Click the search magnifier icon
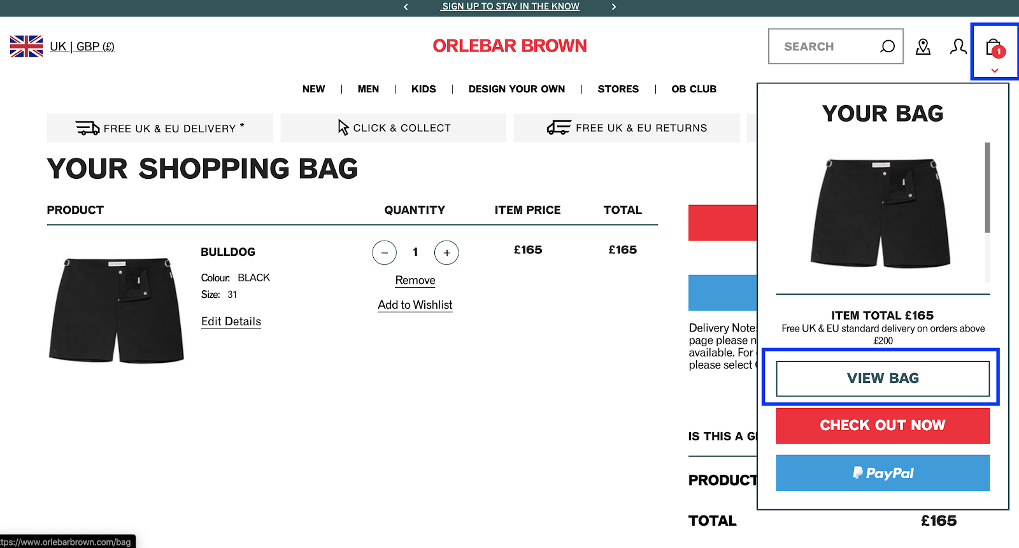Screen dimensions: 1019x548 [887, 46]
